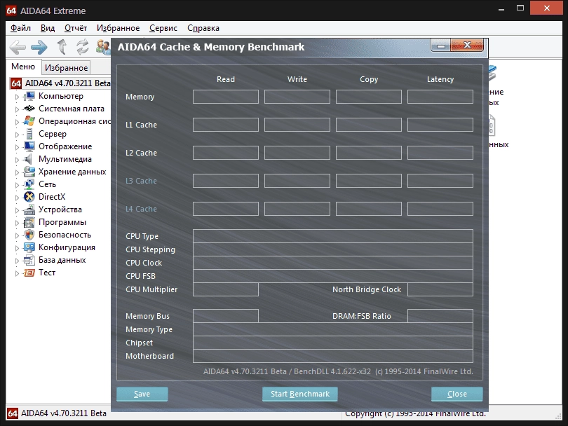The height and width of the screenshot is (426, 568).
Task: Maximize the AIDA64 Extreme main window
Action: pos(520,8)
